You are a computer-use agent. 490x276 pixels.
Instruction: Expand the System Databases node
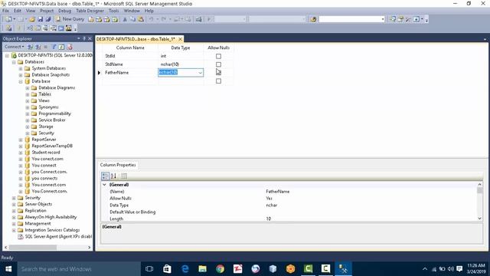tap(21, 68)
